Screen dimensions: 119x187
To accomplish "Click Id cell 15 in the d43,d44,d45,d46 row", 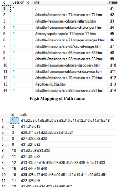I will tap(14, 169).
